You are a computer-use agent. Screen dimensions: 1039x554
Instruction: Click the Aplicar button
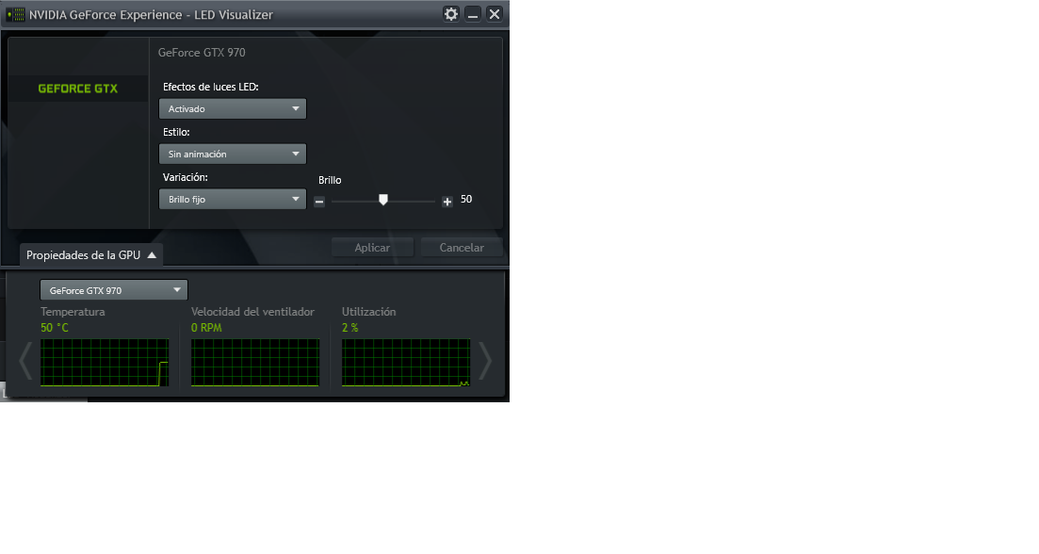coord(372,247)
